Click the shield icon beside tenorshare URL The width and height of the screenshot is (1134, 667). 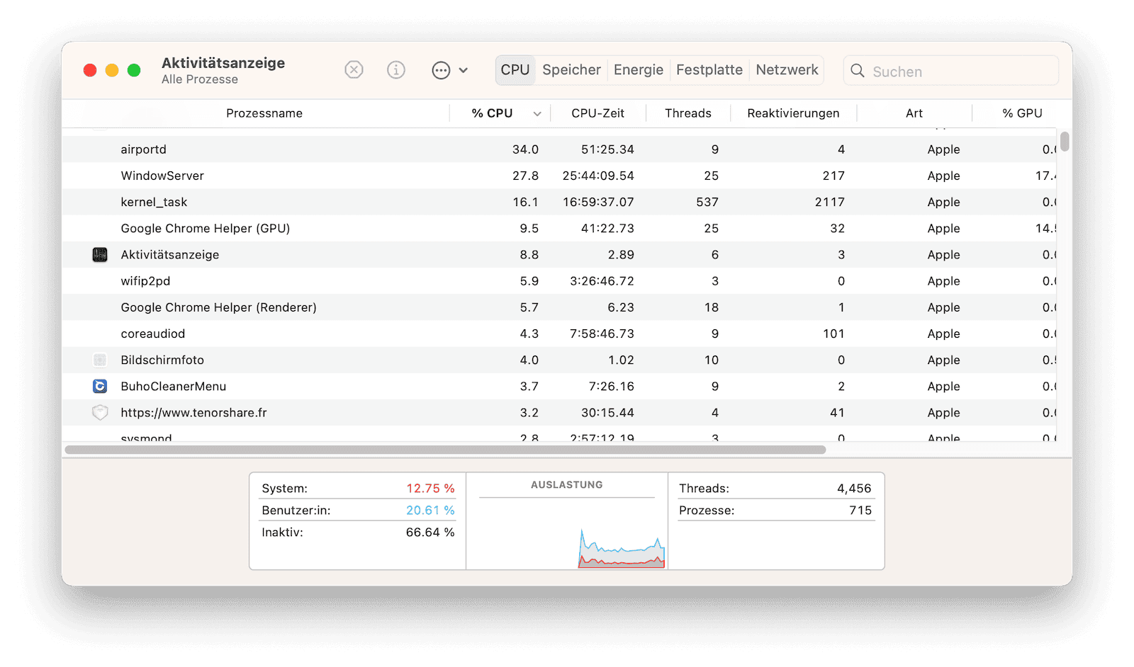pos(100,413)
